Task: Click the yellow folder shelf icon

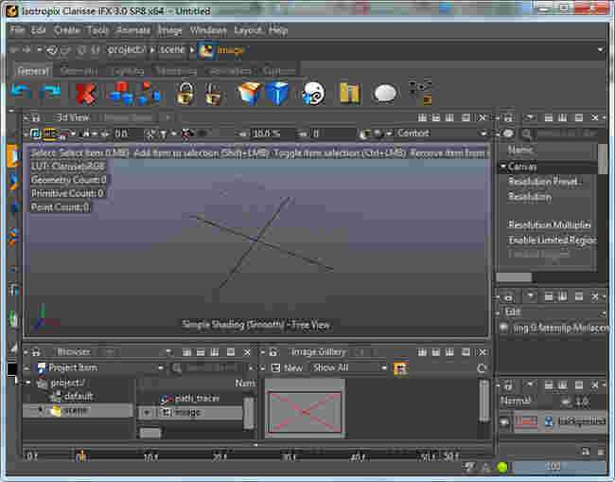Action: click(x=349, y=93)
